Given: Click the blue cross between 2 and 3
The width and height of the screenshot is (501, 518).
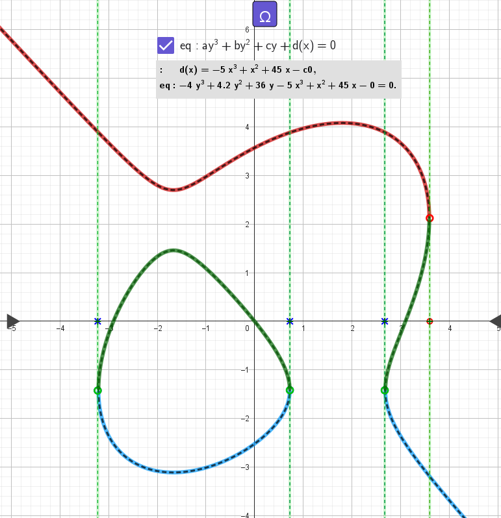Looking at the screenshot, I should (385, 321).
